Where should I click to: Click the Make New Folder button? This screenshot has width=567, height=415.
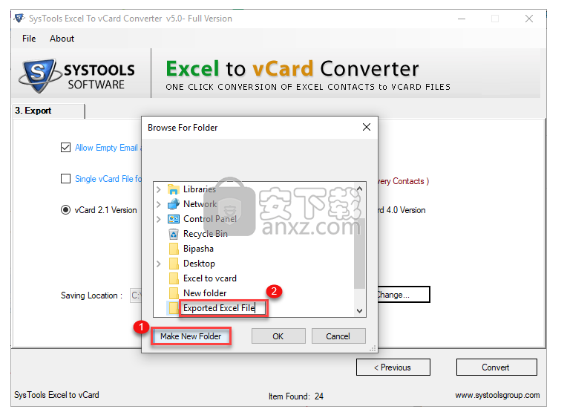pyautogui.click(x=191, y=336)
